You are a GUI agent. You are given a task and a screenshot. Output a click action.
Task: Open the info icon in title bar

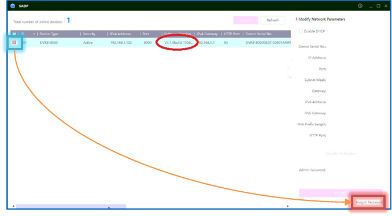point(360,6)
